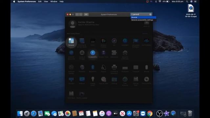Open the Window menu
Image resolution: width=210 pixels, height=118 pixels.
pyautogui.click(x=54, y=1)
